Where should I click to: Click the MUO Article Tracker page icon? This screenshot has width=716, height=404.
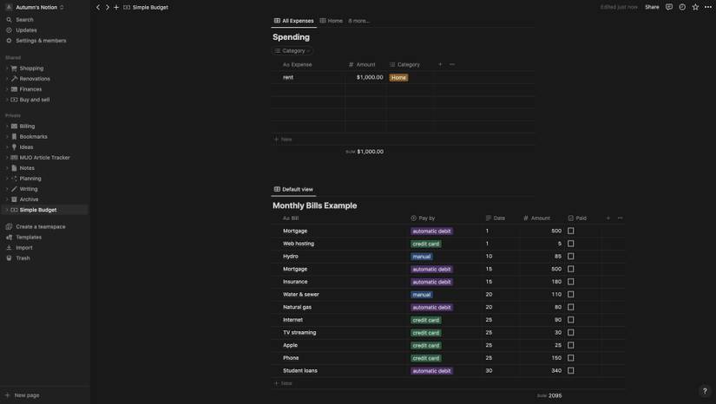click(x=14, y=158)
